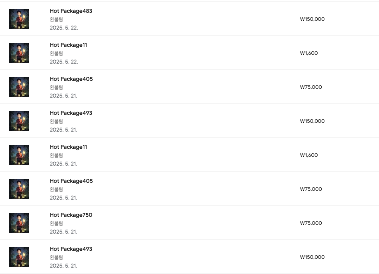Click the 환불됨 status under Hot Package483
Screen dimensions: 379x274
tap(56, 19)
